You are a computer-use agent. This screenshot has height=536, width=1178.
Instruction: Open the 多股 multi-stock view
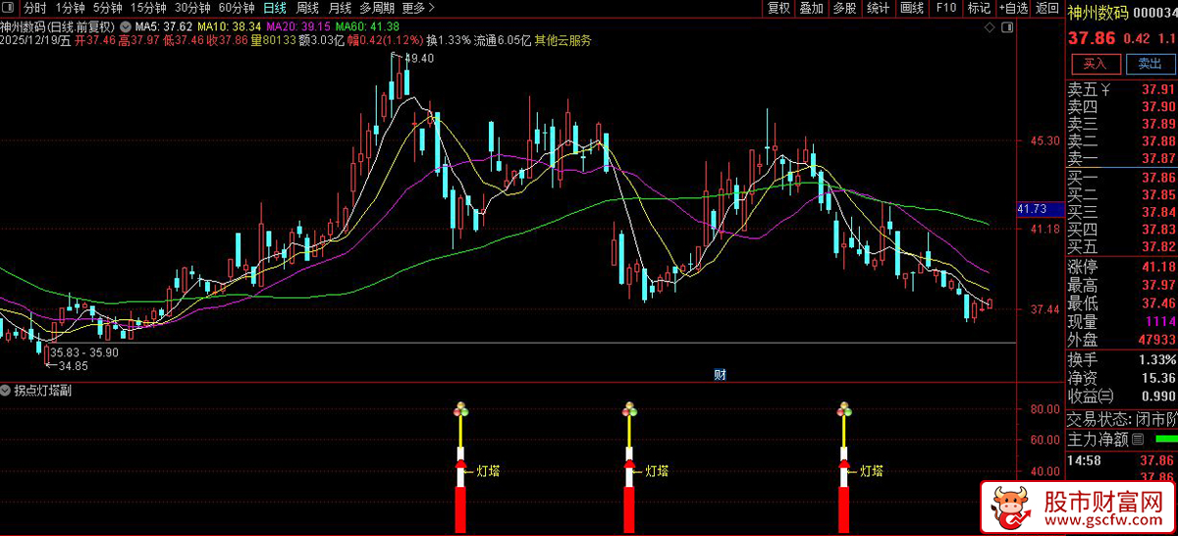pyautogui.click(x=844, y=8)
